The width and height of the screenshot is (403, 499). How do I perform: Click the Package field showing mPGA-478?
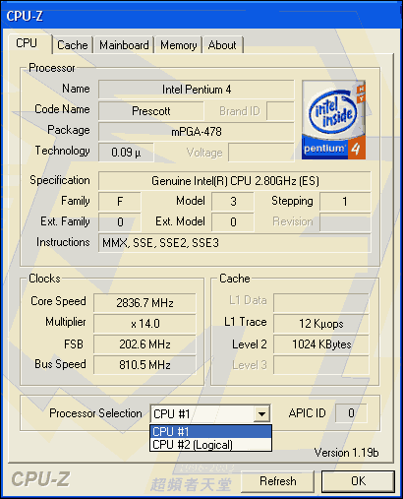coord(197,132)
